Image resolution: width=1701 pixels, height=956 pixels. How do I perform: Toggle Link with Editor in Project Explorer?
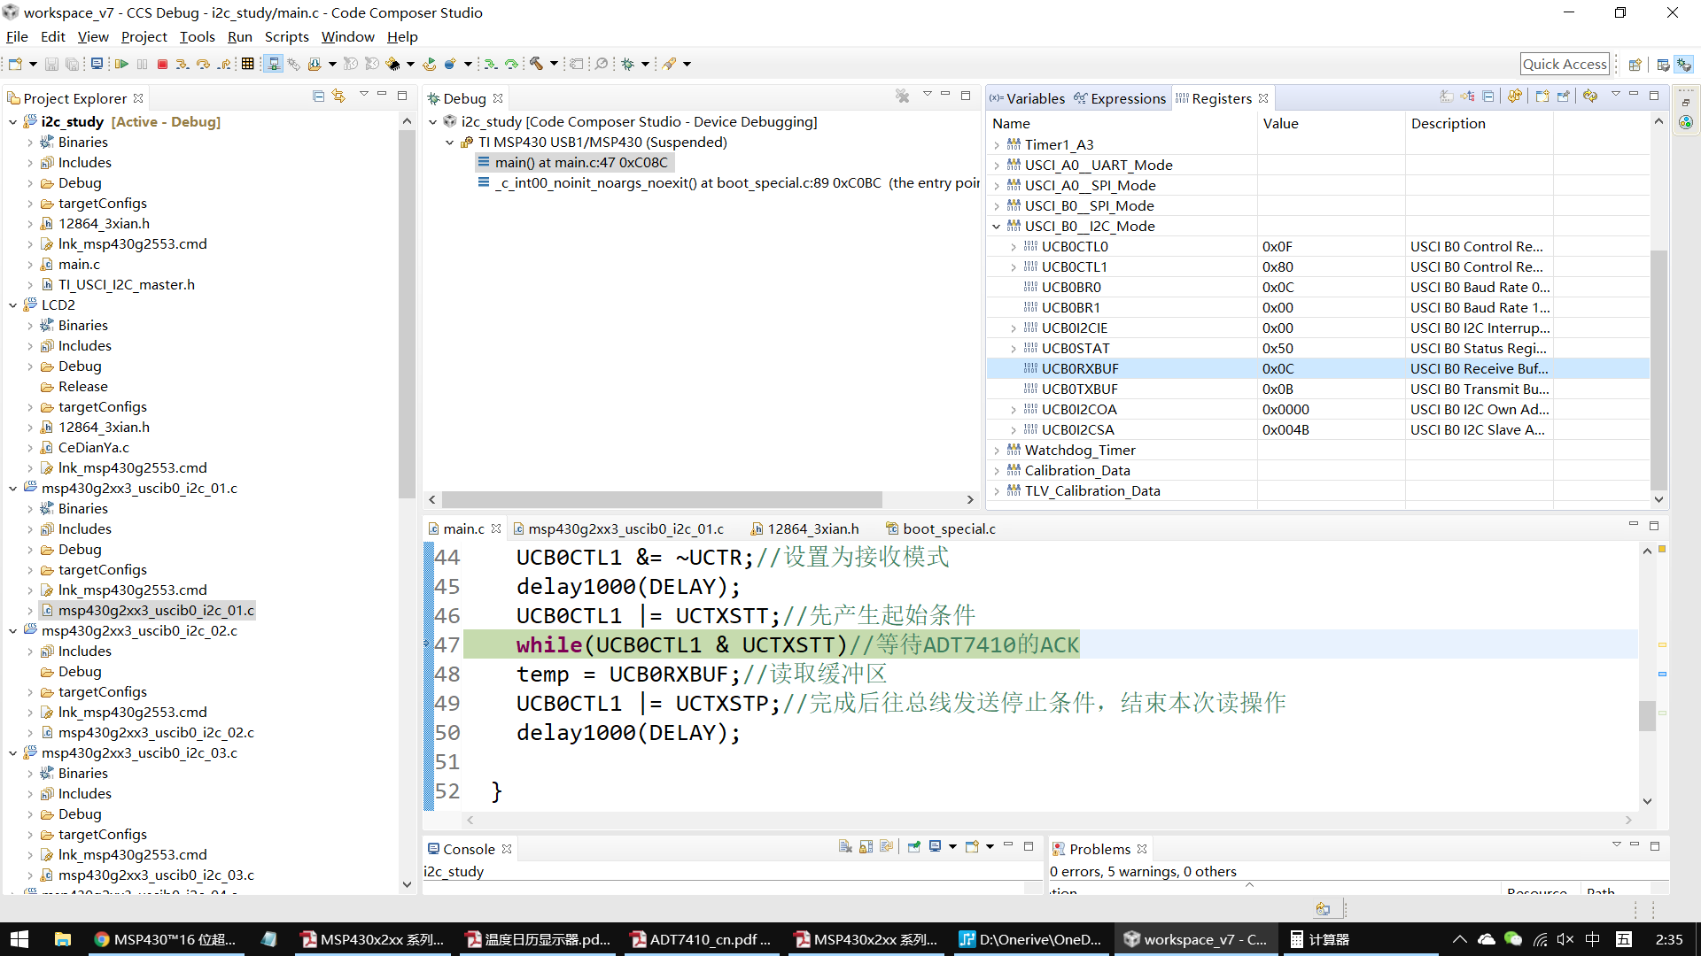(x=338, y=96)
